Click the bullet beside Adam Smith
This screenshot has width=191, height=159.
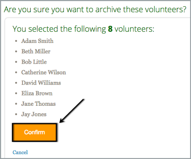click(16, 41)
